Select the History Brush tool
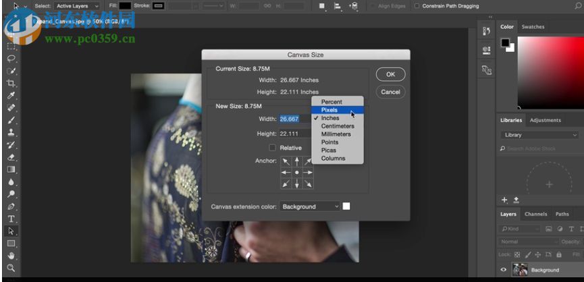Viewport: 584px width, 282px height. (x=11, y=145)
